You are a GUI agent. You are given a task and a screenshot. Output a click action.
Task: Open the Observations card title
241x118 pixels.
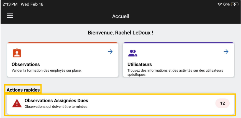click(x=26, y=65)
